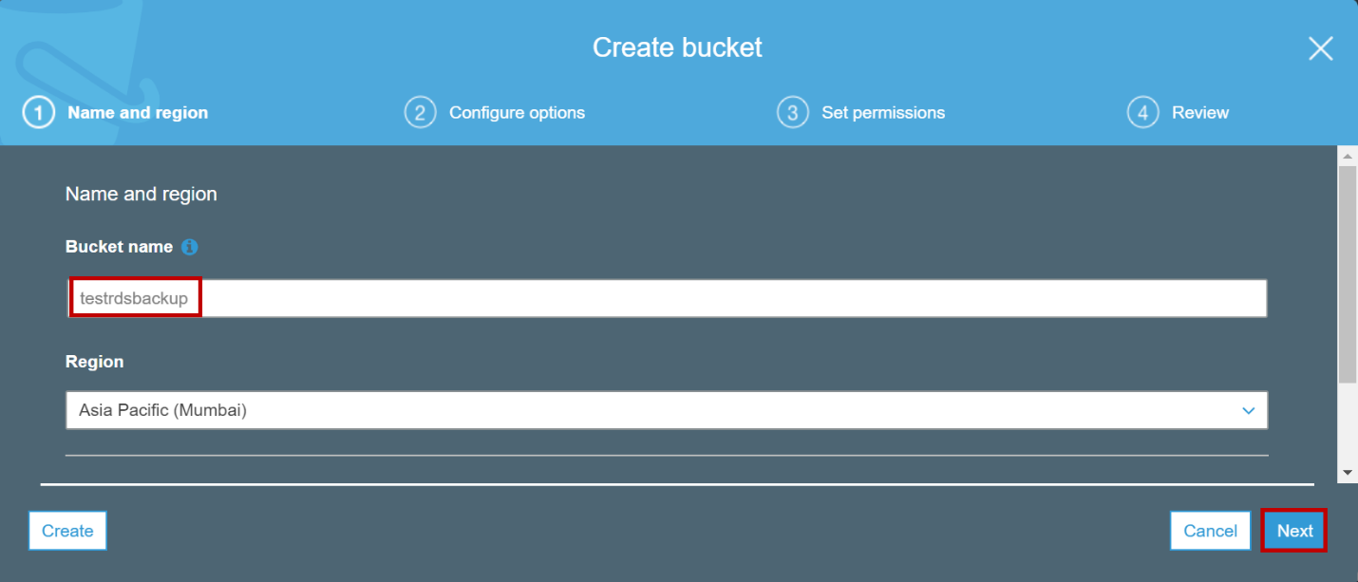This screenshot has height=582, width=1358.
Task: Cancel the bucket creation
Action: [1210, 531]
